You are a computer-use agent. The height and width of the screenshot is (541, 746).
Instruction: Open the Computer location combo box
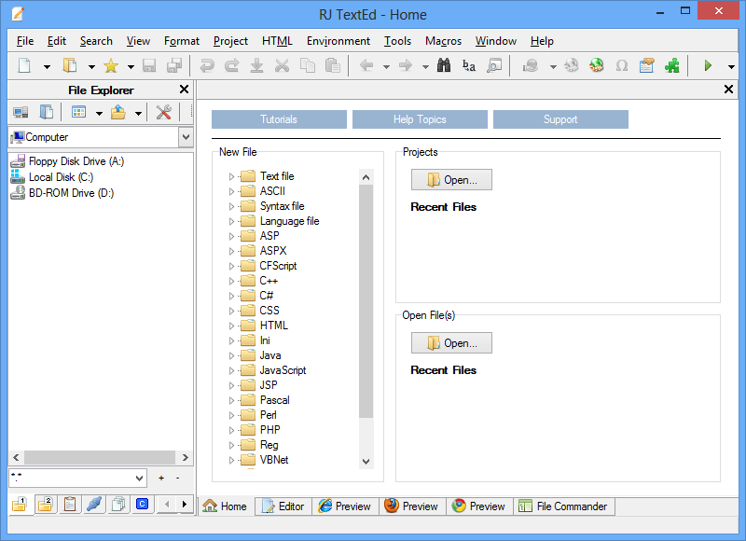pos(186,137)
